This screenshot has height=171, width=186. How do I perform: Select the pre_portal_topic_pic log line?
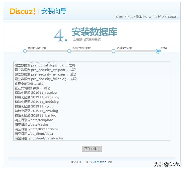click(45, 65)
